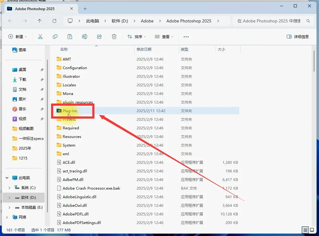The width and height of the screenshot is (319, 236).
Task: Open the 查看 view dropdown
Action: (164, 37)
